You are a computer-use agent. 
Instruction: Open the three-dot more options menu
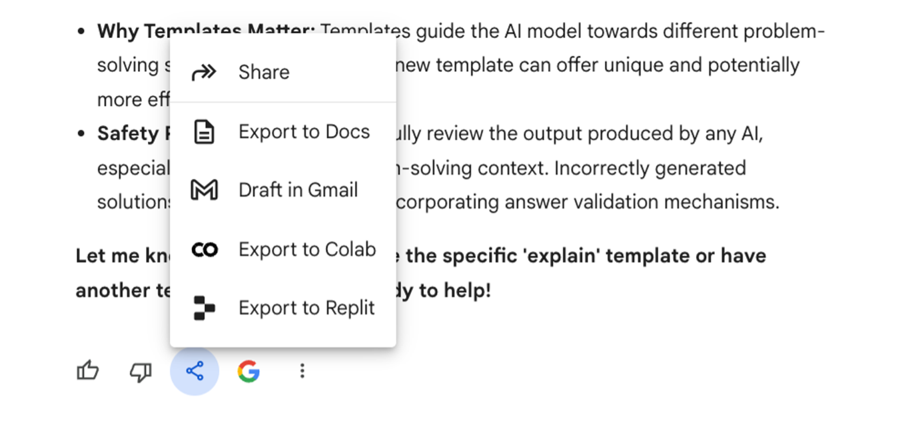(x=302, y=371)
